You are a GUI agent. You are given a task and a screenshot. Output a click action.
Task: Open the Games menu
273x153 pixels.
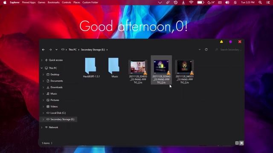point(41,3)
